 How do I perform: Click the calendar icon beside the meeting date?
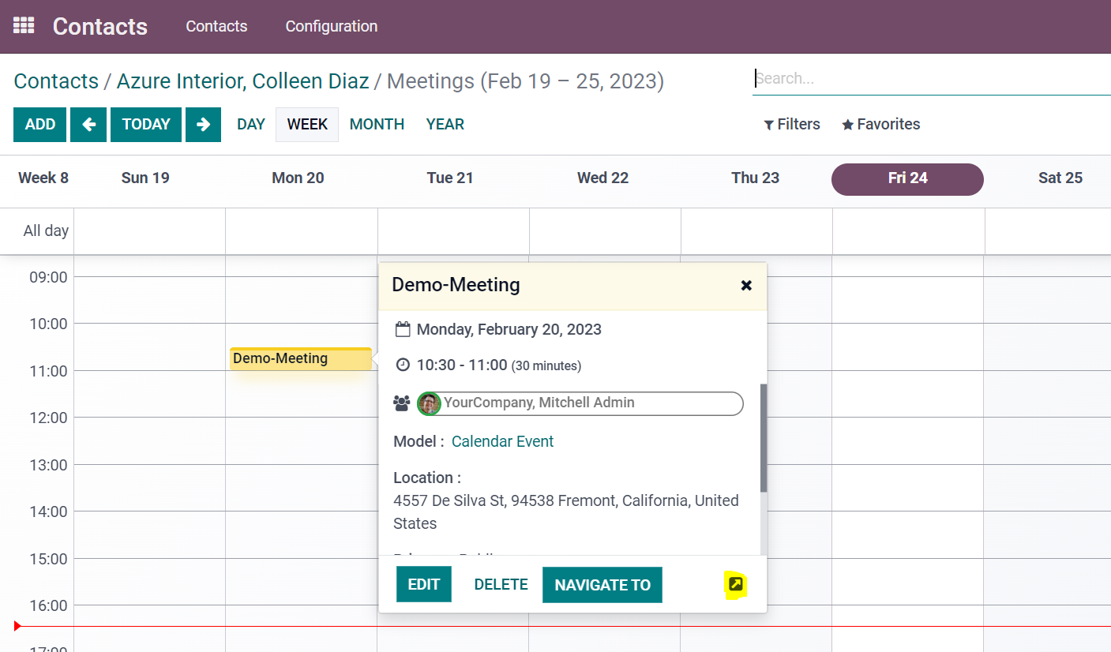coord(403,329)
